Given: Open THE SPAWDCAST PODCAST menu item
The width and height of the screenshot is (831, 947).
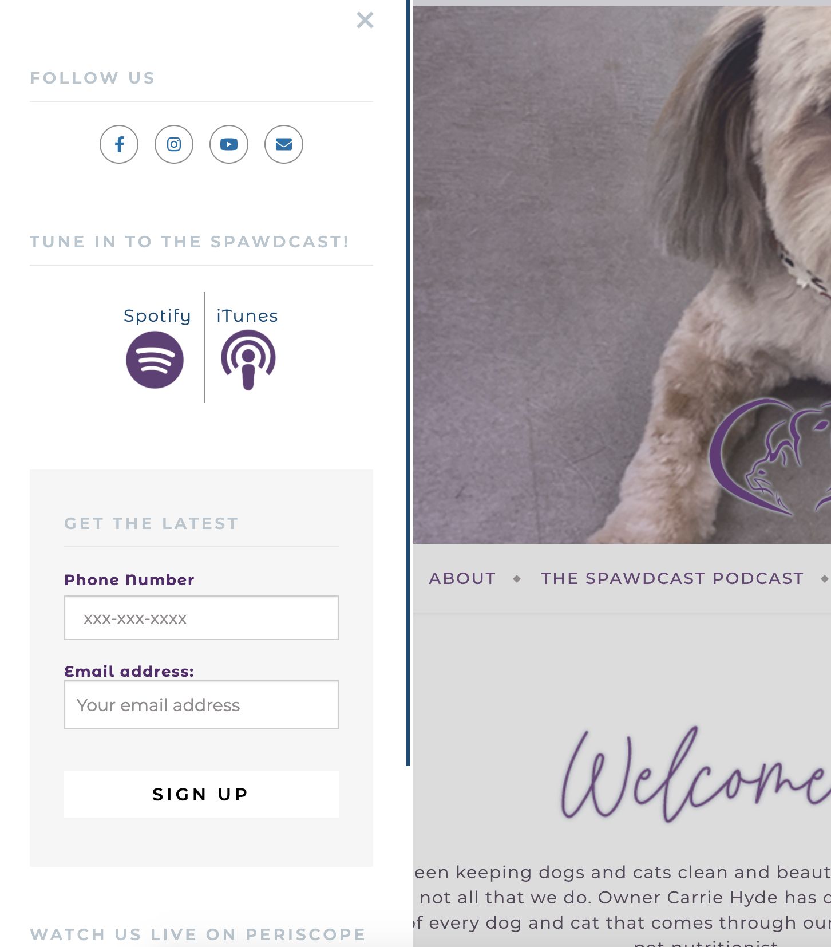Looking at the screenshot, I should [x=672, y=578].
